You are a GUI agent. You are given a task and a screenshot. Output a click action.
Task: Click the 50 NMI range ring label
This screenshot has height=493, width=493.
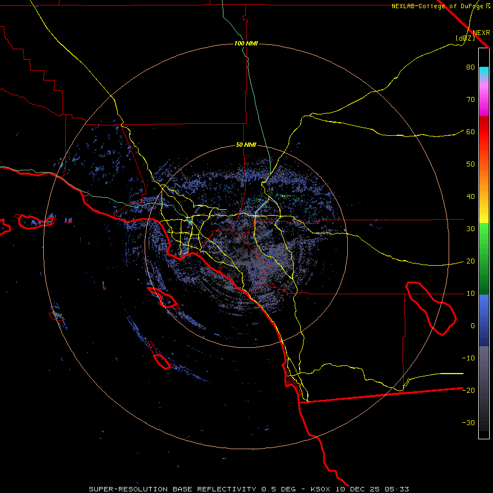pyautogui.click(x=246, y=145)
